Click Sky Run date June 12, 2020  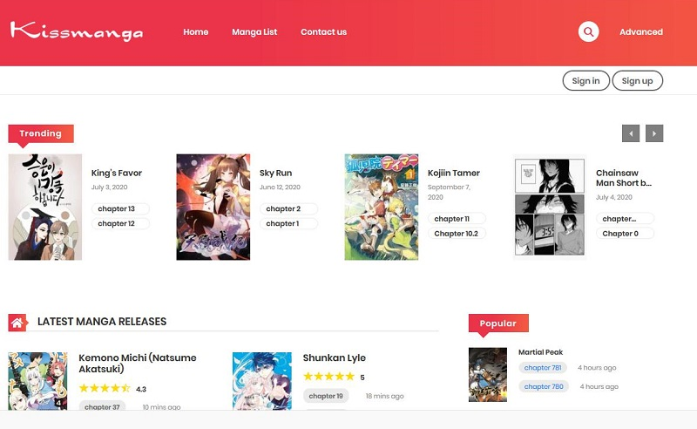point(280,187)
